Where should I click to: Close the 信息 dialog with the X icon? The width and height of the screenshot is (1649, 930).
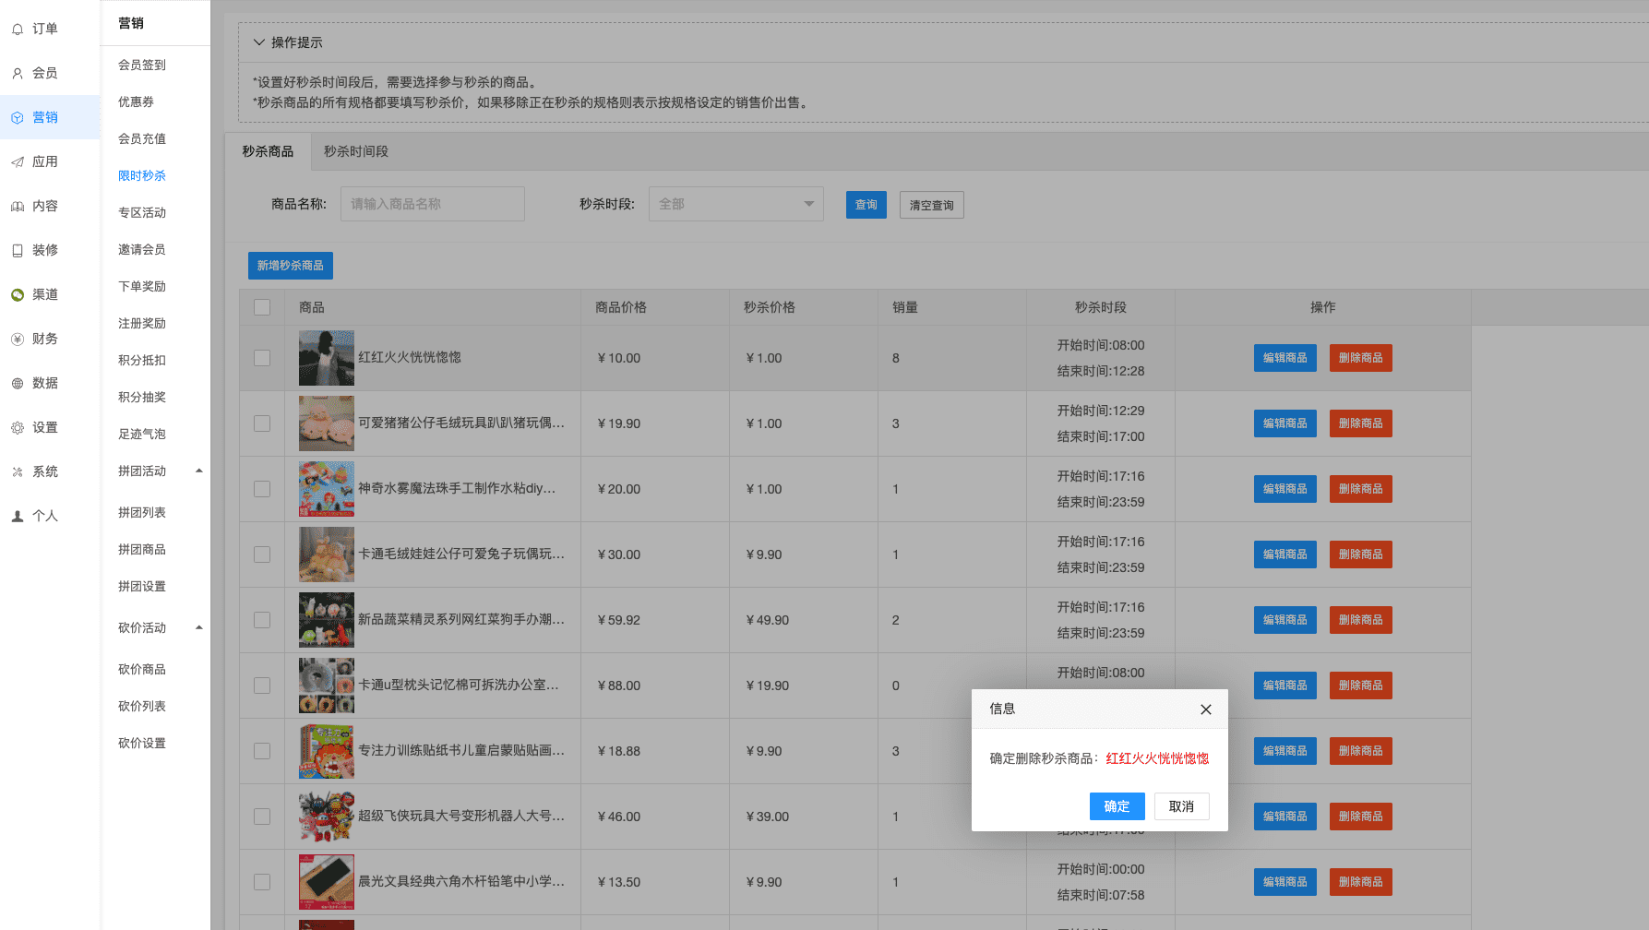[x=1205, y=709]
